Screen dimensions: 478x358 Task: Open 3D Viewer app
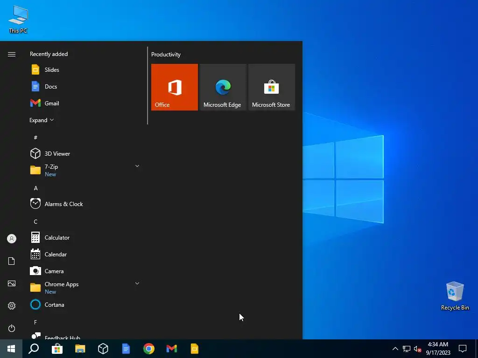(85, 154)
